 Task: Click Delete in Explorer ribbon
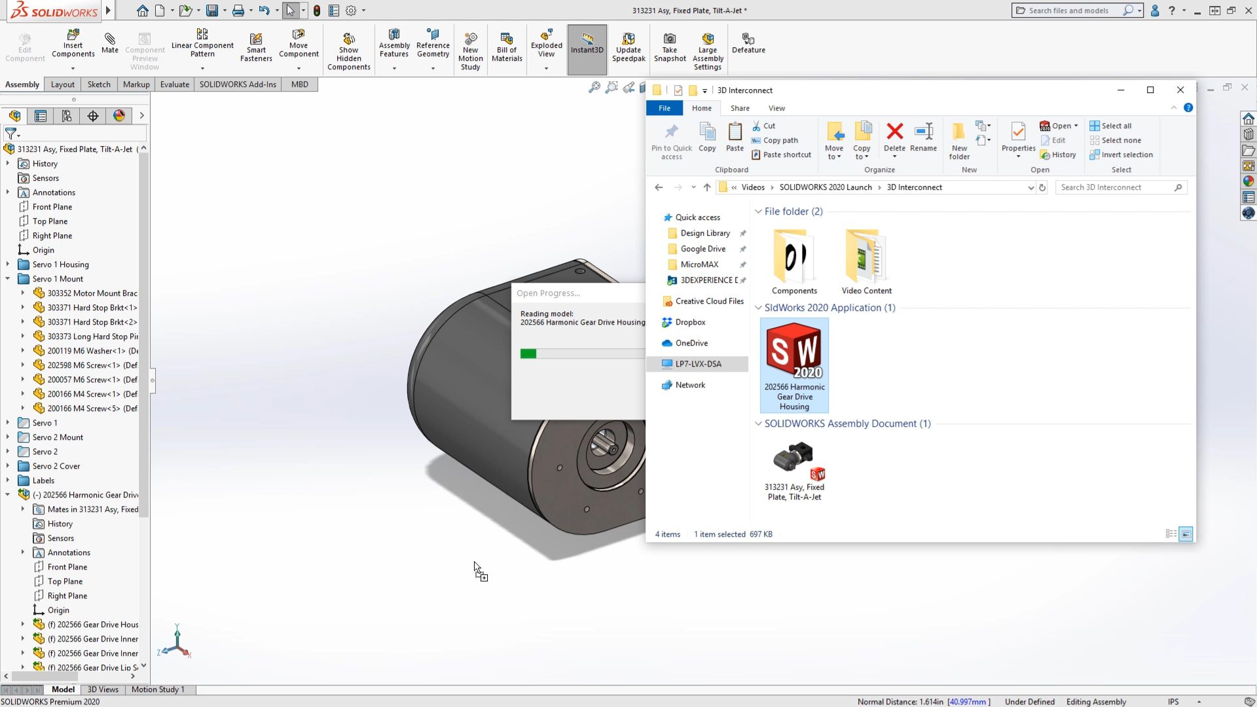pos(894,137)
